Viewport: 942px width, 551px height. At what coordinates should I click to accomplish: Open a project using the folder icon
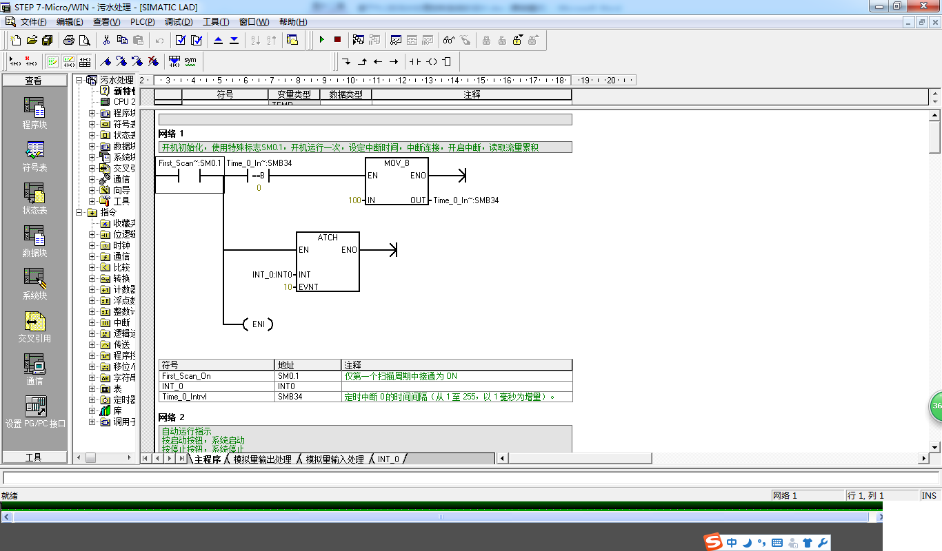click(31, 40)
